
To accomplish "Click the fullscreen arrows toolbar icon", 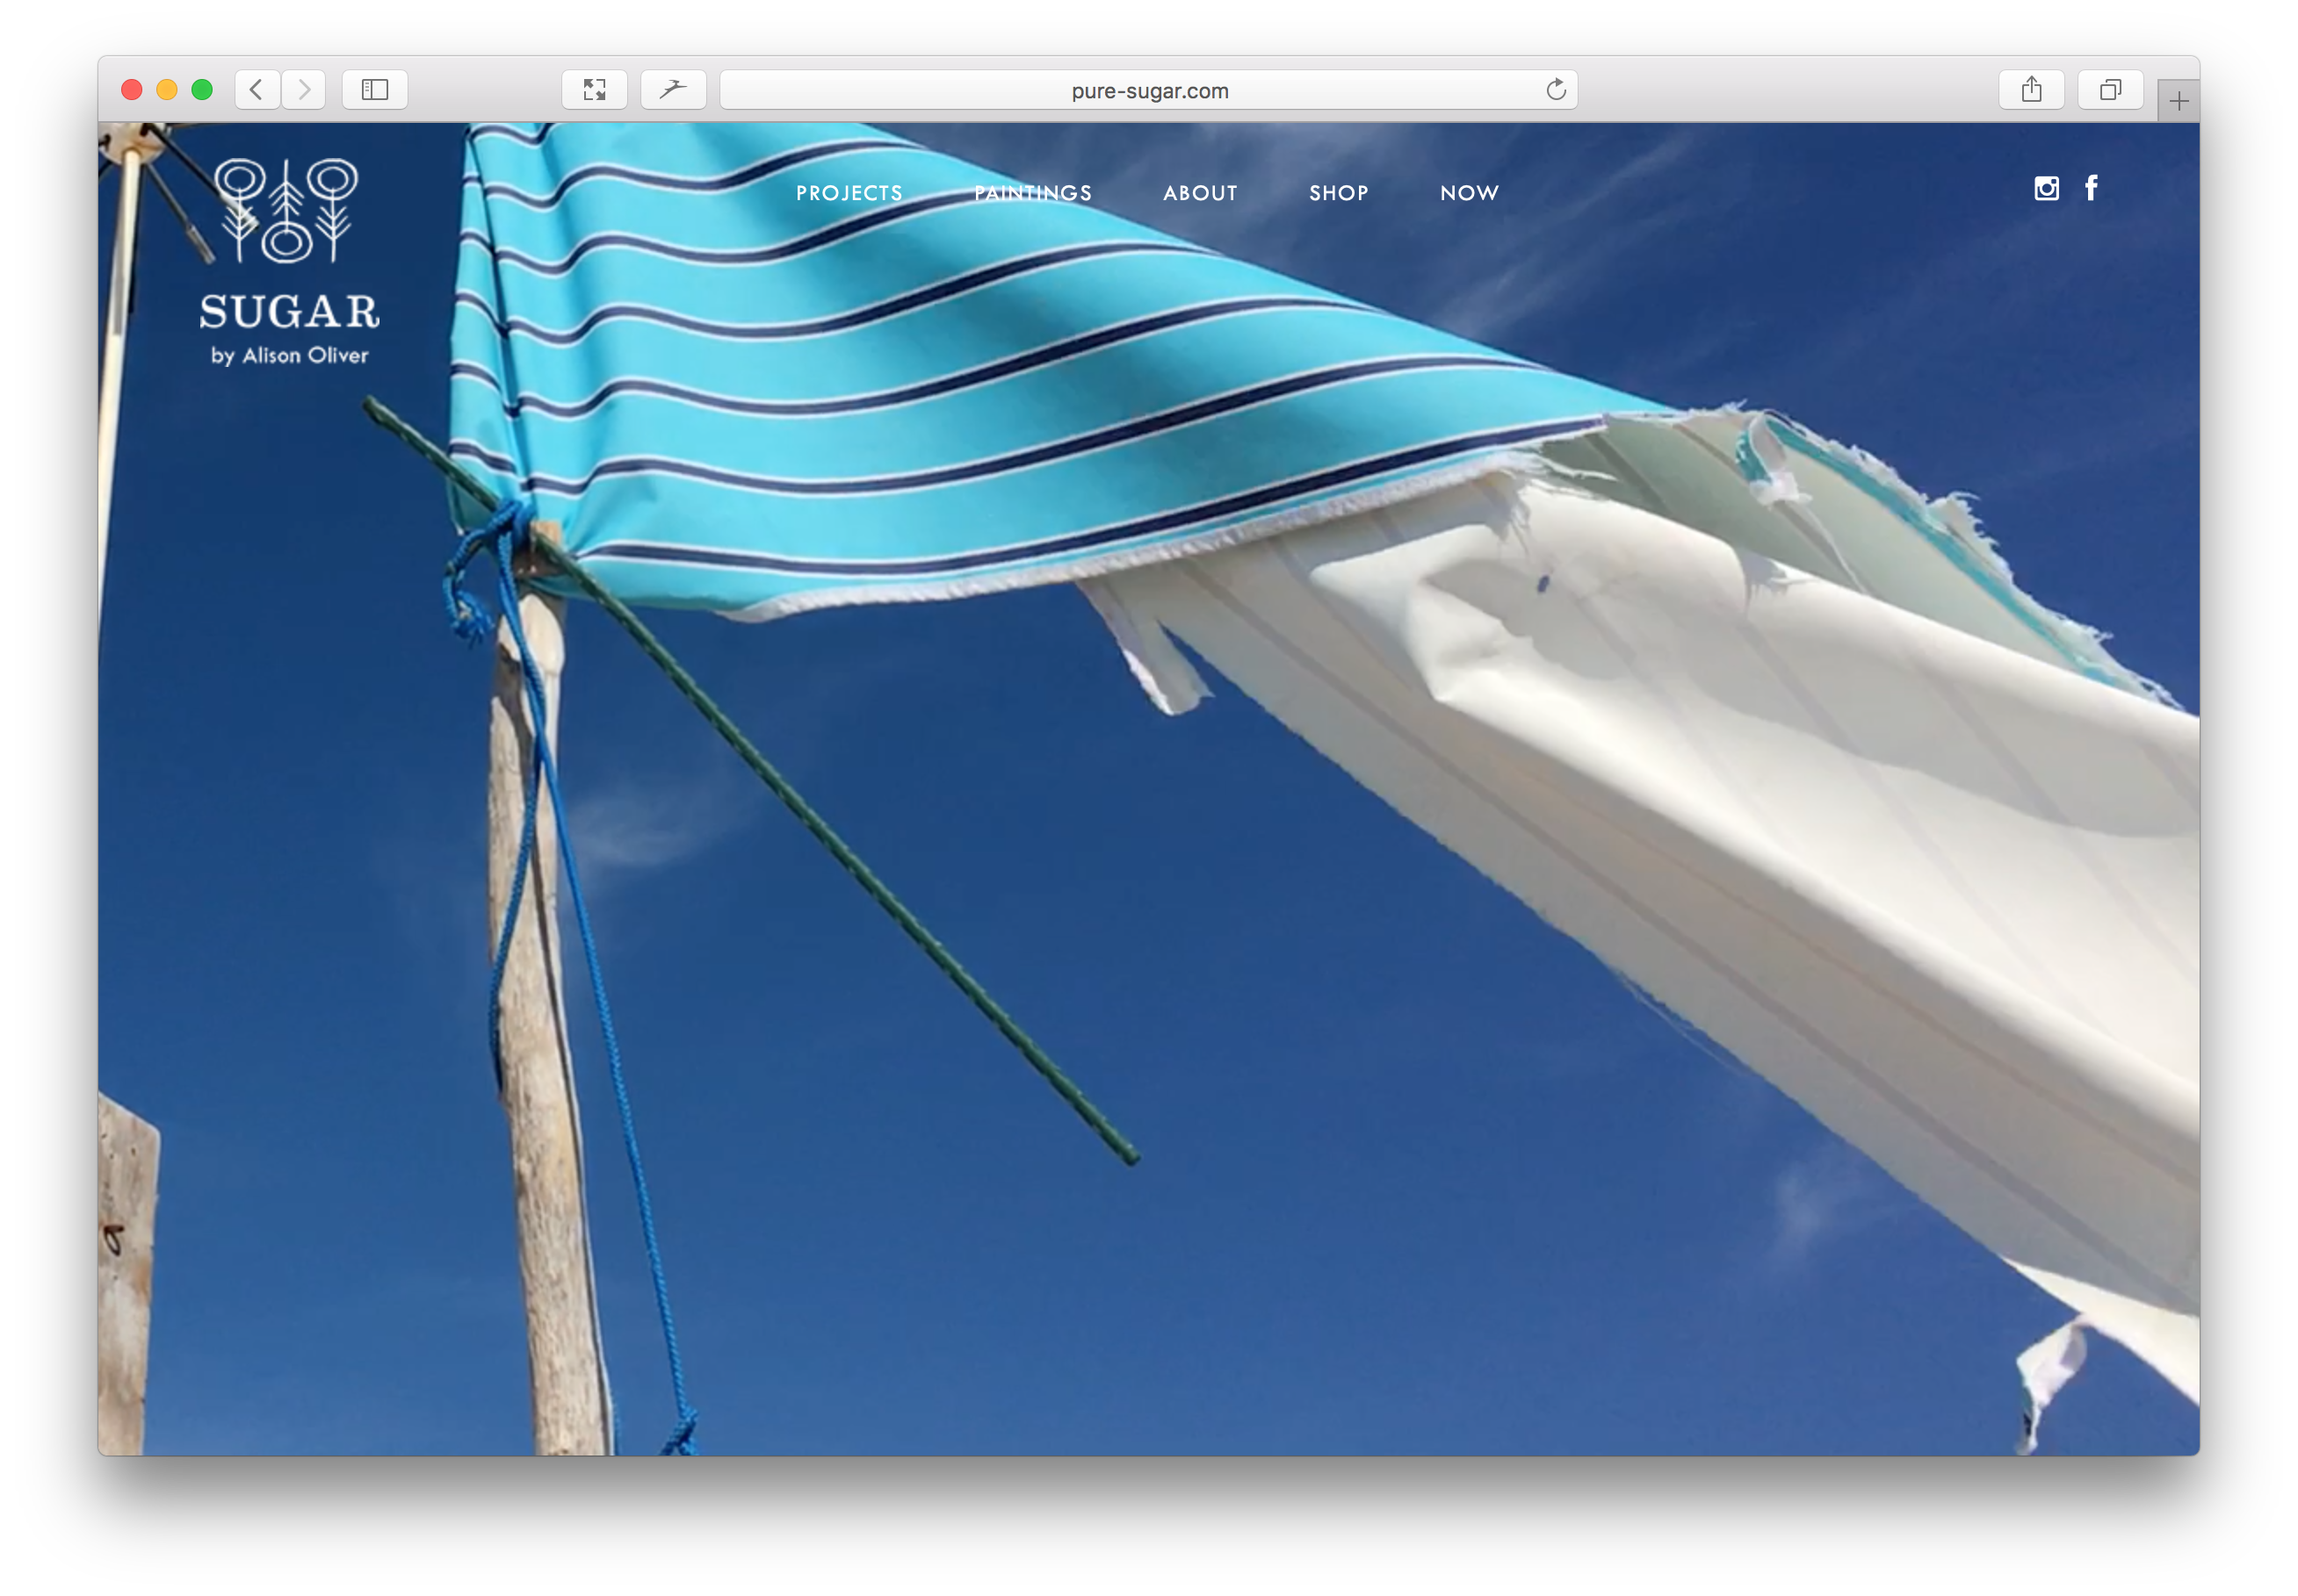I will 594,90.
